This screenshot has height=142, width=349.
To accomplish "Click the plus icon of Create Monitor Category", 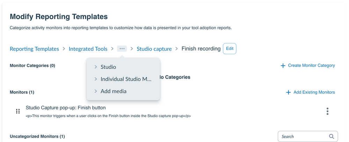I will (x=283, y=66).
